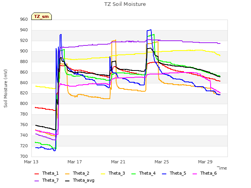This screenshot has height=188, width=251.
Task: Click the 780 y-axis tick label
Action: point(24,114)
